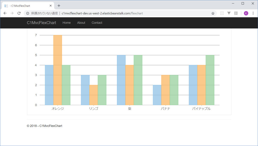Open the purple K profile avatar

pos(246,13)
